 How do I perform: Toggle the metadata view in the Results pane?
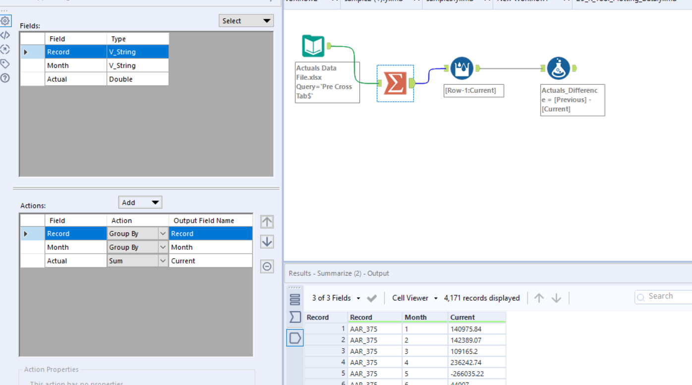(x=295, y=299)
